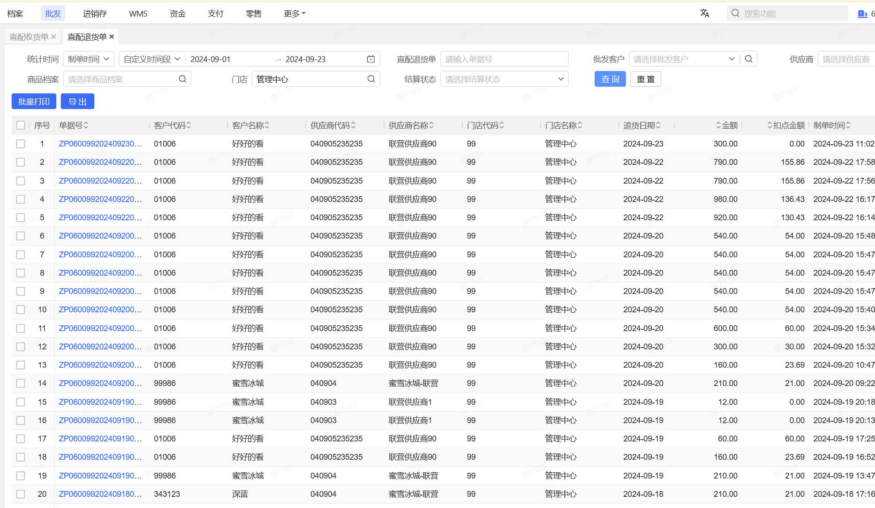
Task: Sort by 单据号 column
Action: tap(86, 126)
